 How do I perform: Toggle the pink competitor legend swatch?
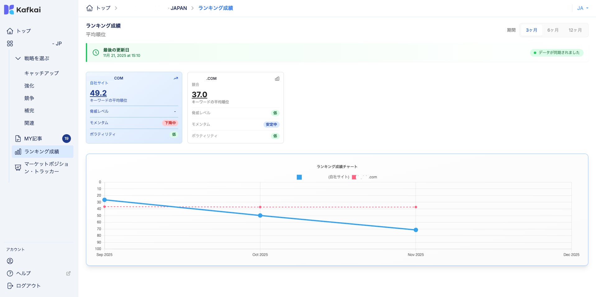[354, 177]
